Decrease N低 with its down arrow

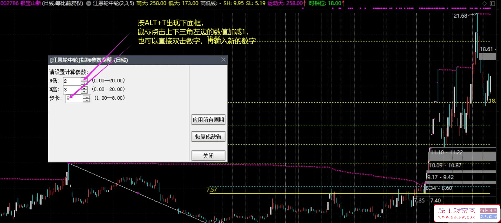tap(85, 83)
